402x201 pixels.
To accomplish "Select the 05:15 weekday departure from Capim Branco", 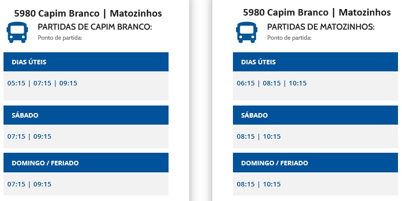I will tap(17, 83).
